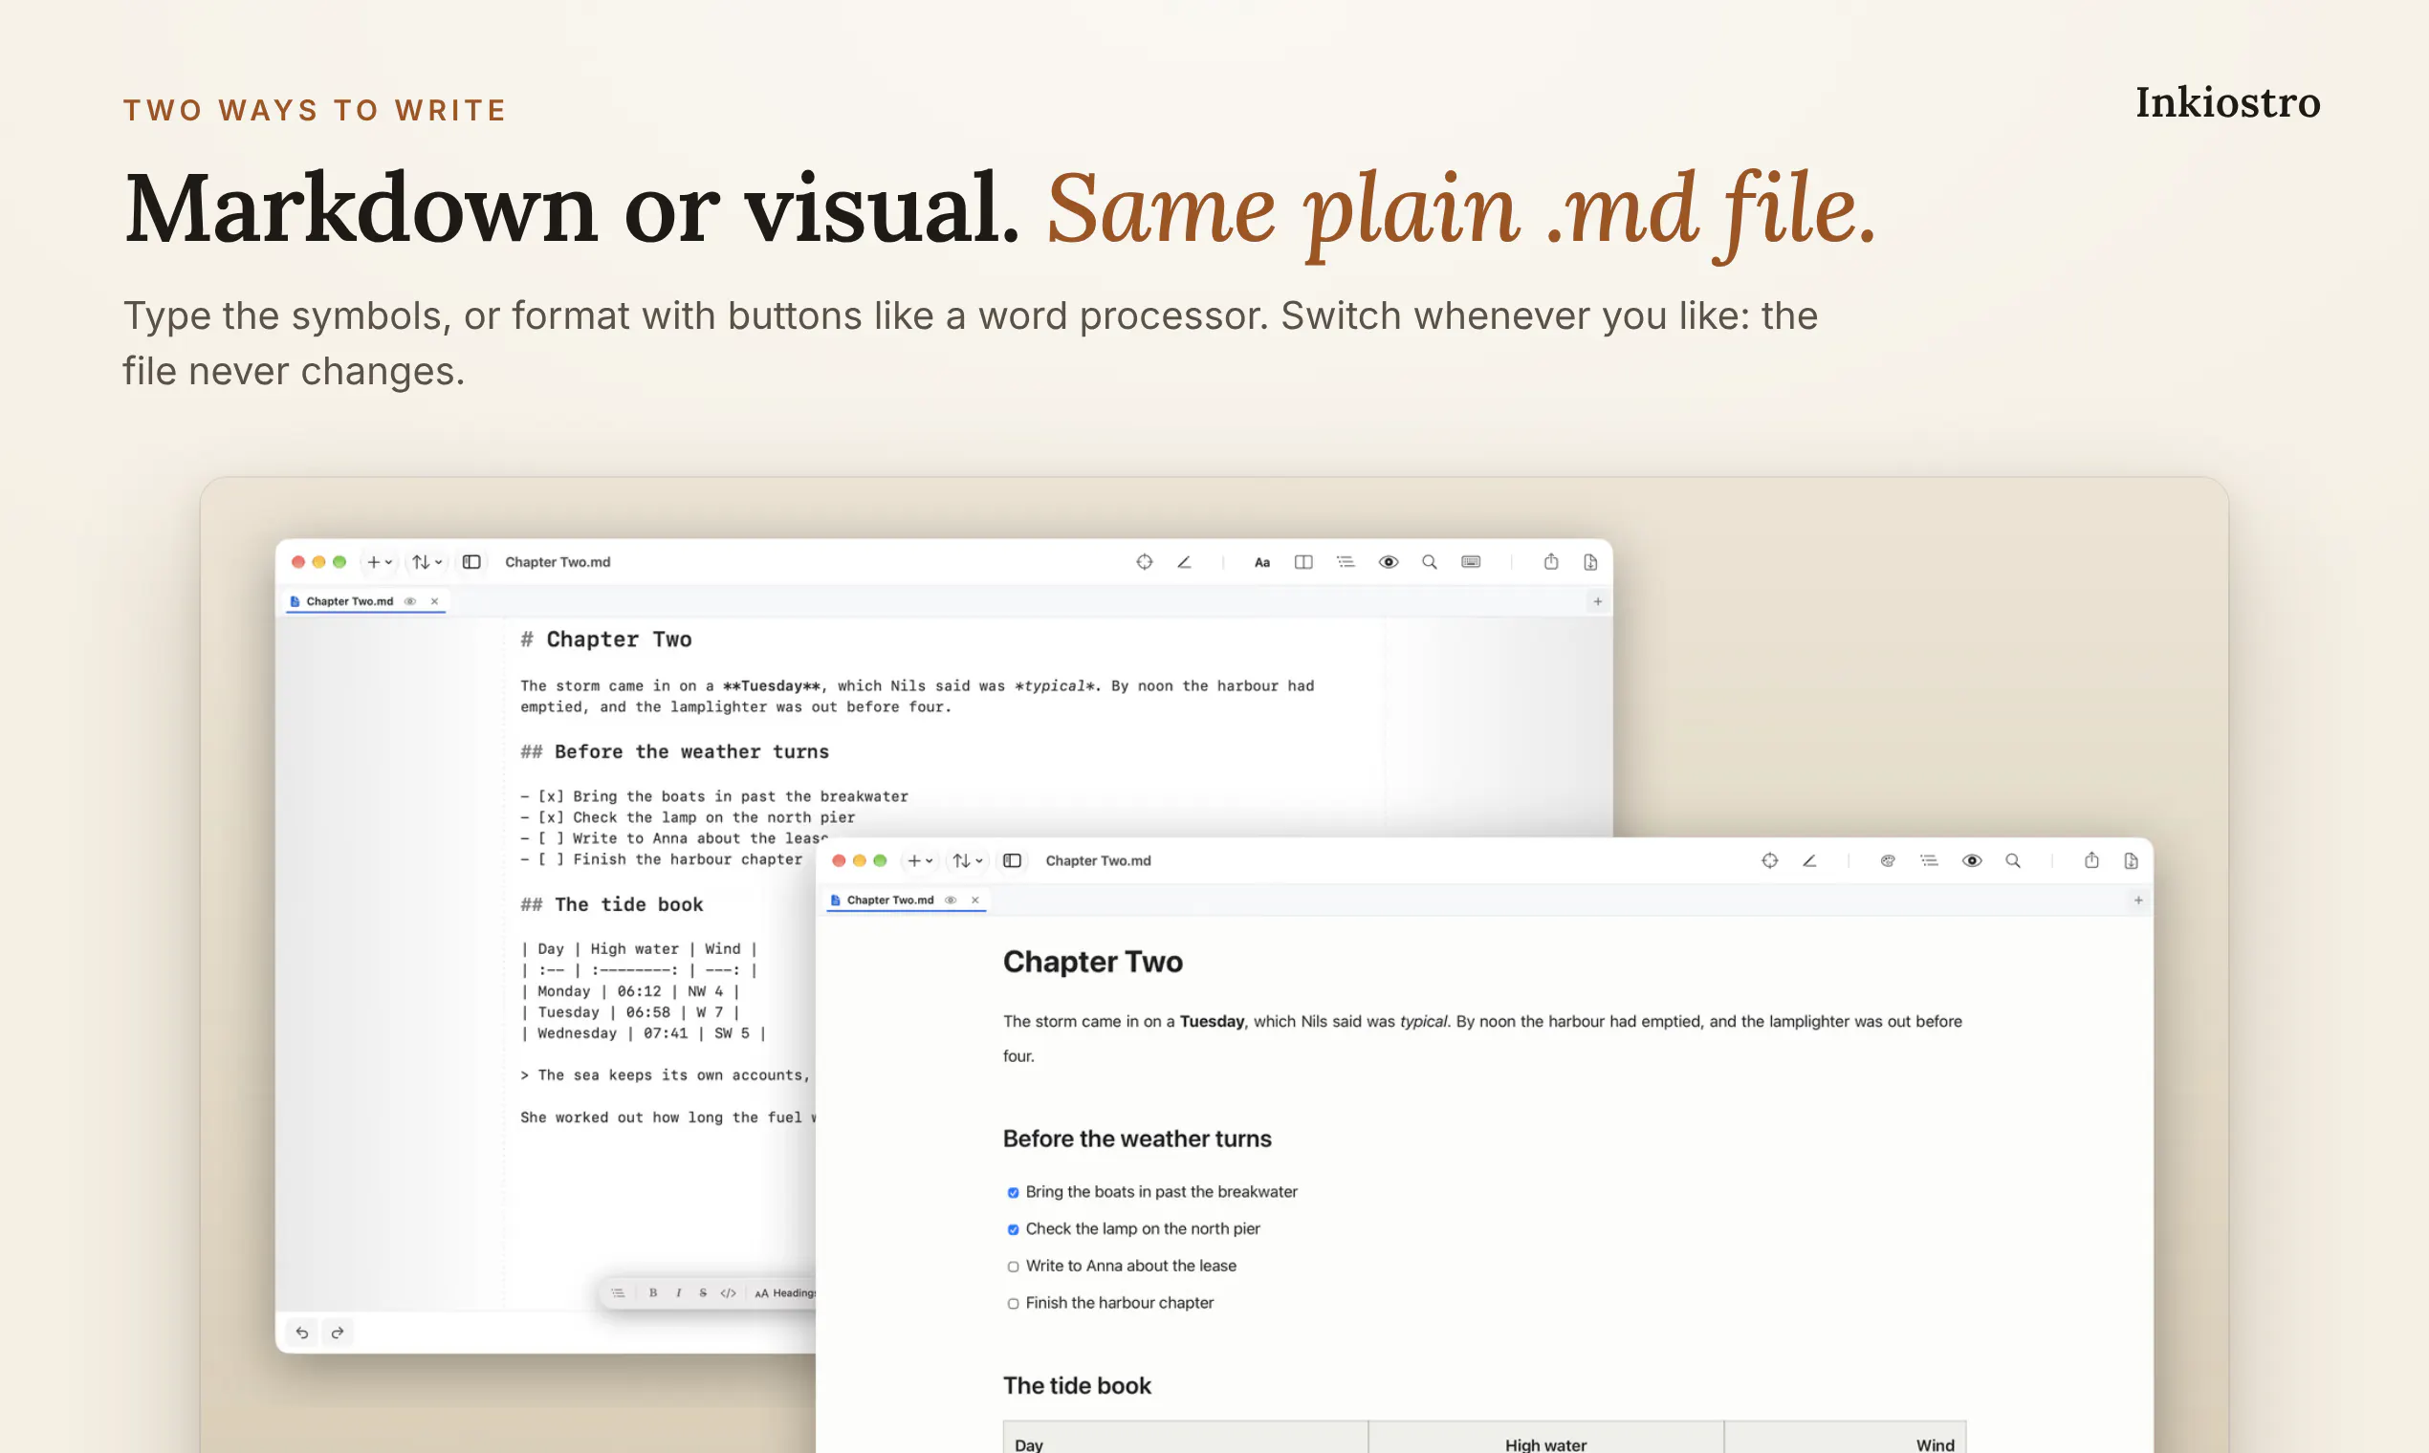This screenshot has width=2429, height=1453.
Task: Click the pencil edit icon in the visual window
Action: pyautogui.click(x=1810, y=860)
